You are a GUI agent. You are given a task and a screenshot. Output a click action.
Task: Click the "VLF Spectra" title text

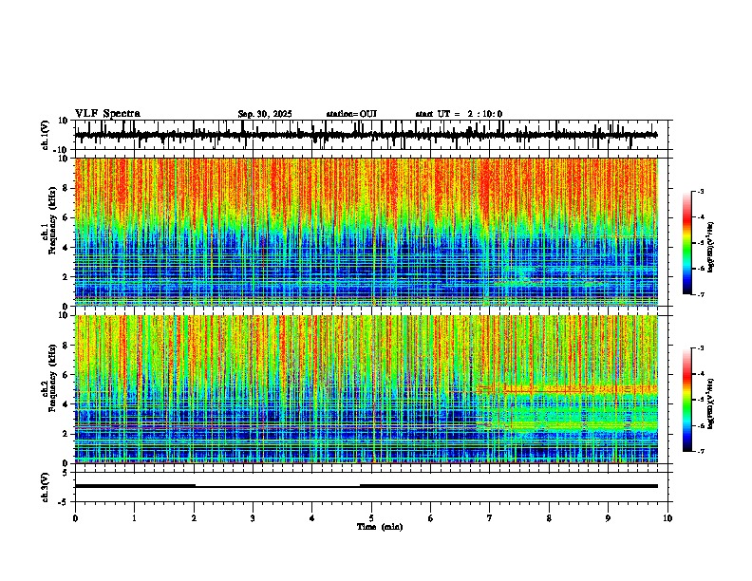point(107,114)
